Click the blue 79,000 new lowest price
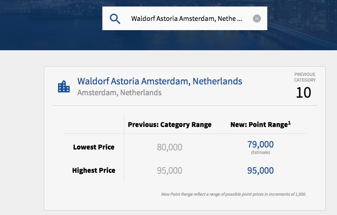Image resolution: width=337 pixels, height=215 pixels. [260, 145]
